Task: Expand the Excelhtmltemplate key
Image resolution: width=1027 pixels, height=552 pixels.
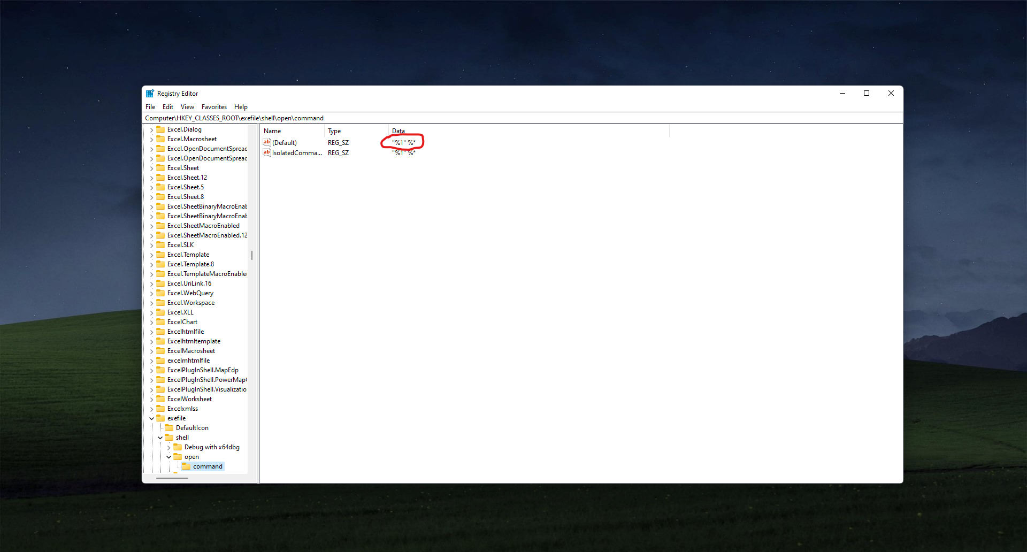Action: 151,342
